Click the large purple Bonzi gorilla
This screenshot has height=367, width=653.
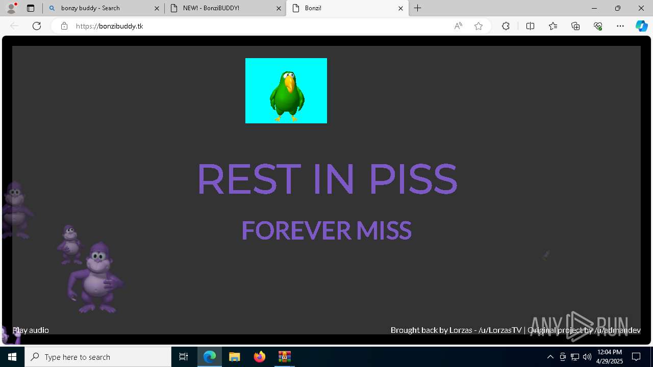pyautogui.click(x=95, y=278)
